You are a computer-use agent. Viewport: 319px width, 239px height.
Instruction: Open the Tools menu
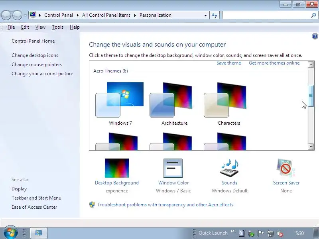click(57, 27)
